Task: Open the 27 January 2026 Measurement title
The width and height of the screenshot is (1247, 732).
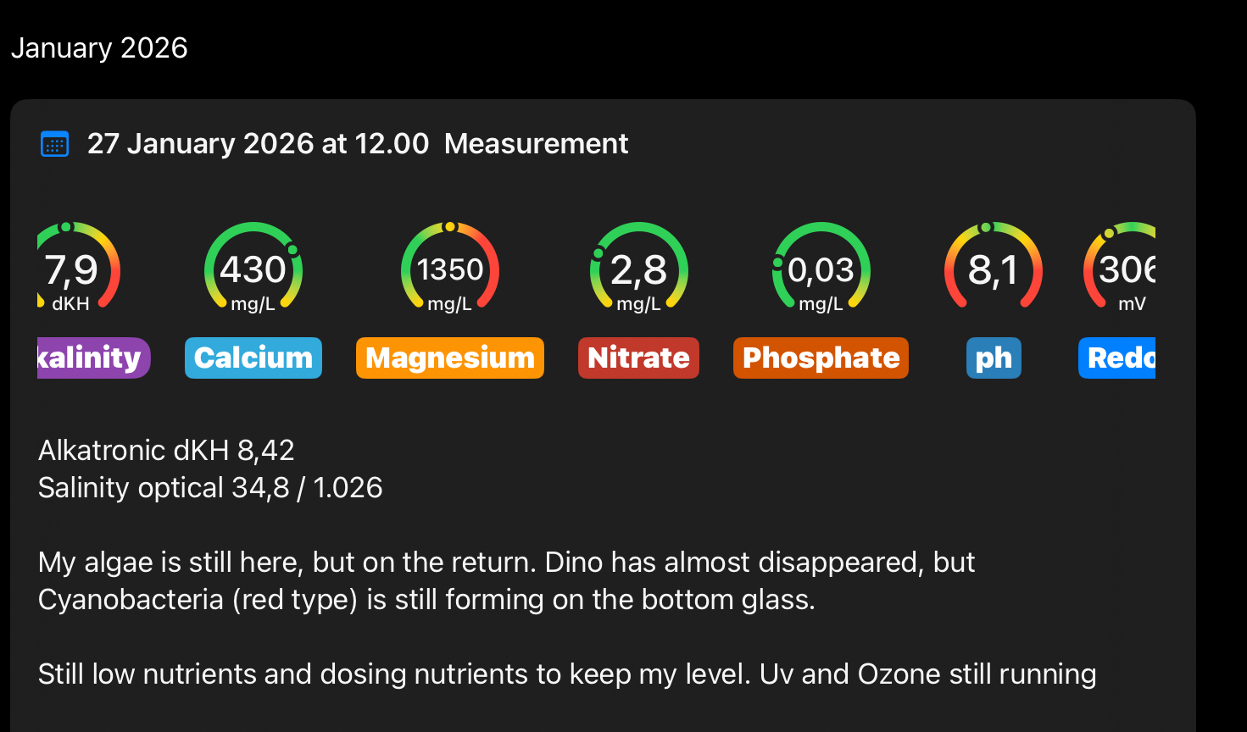Action: [x=357, y=144]
